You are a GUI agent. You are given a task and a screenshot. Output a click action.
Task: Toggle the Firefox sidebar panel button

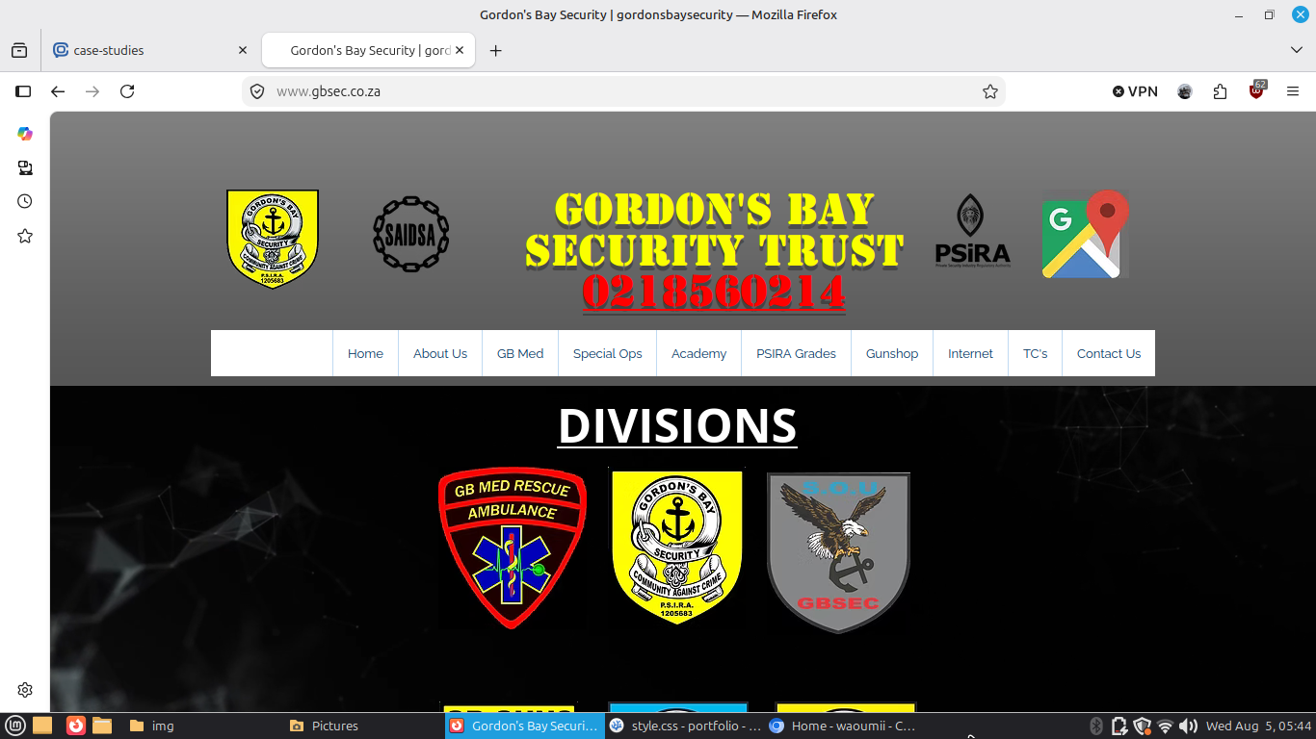click(23, 91)
